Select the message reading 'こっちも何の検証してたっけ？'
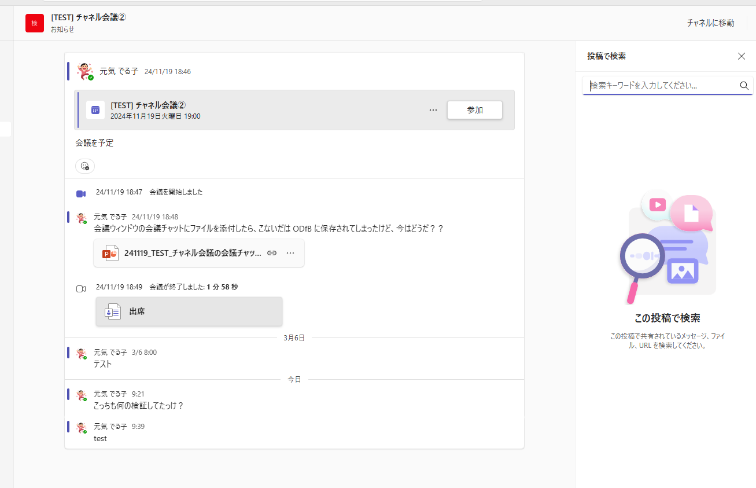Screen dimensions: 756x488 [138, 406]
